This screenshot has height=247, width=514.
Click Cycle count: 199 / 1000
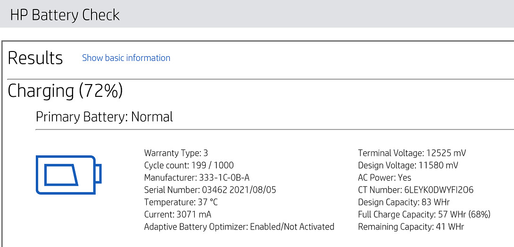pos(189,165)
